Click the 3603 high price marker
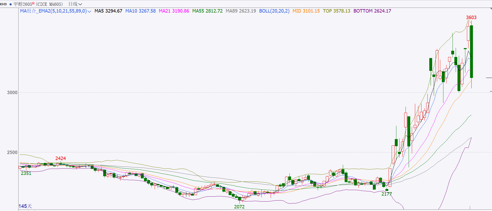 coord(471,18)
